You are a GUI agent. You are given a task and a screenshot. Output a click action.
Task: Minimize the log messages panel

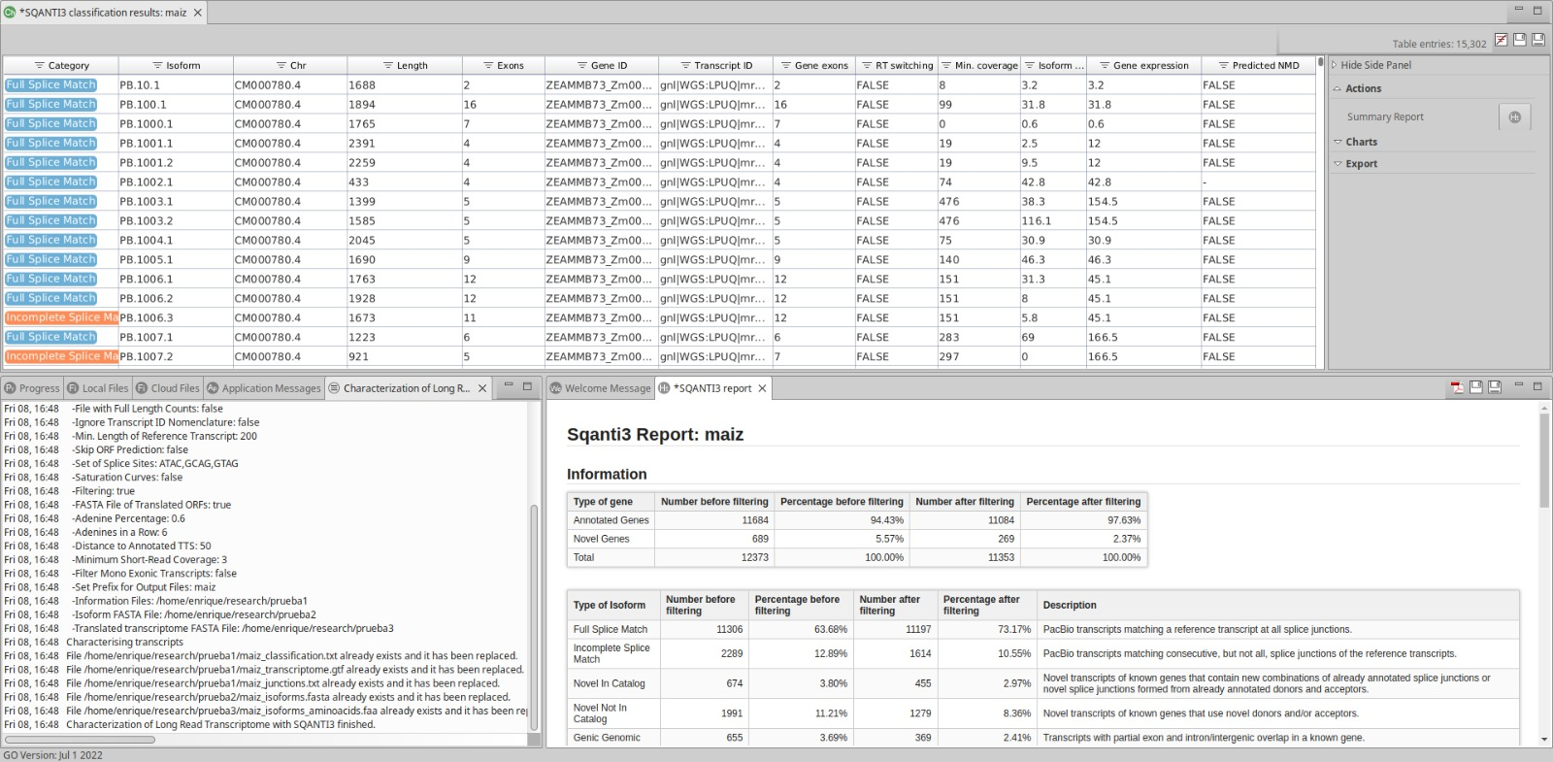click(x=509, y=385)
